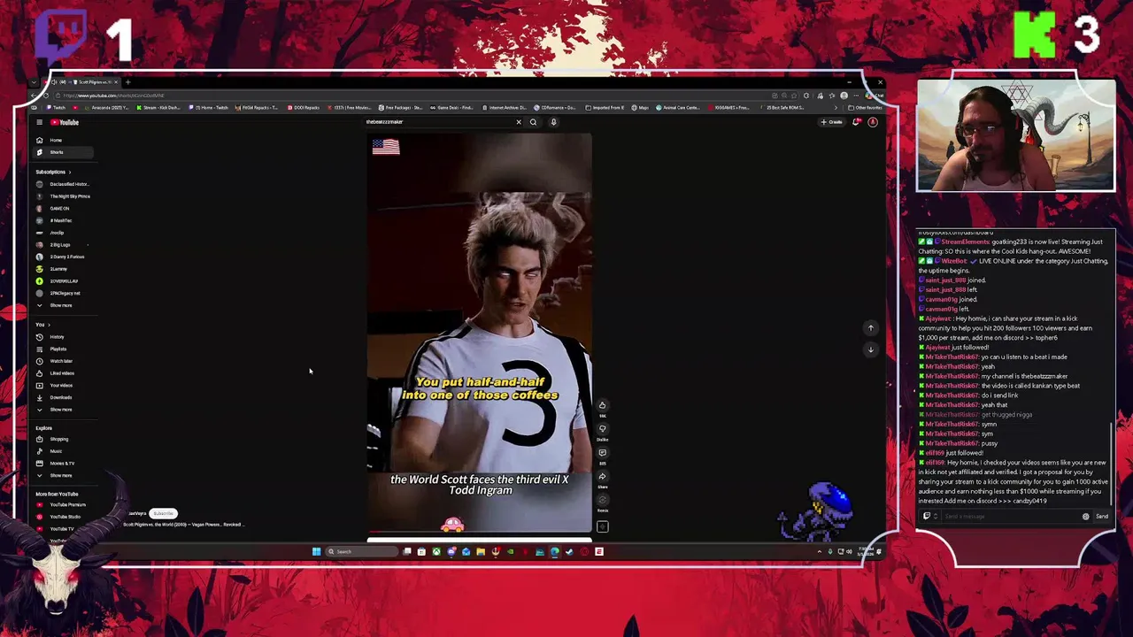The image size is (1133, 637).
Task: Open Other favorites bookmarks folder
Action: coord(865,108)
